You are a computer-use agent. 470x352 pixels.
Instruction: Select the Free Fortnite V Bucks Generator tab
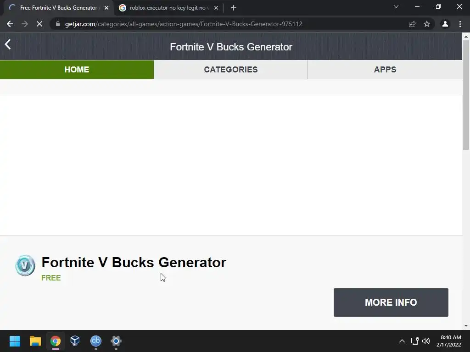tap(58, 8)
